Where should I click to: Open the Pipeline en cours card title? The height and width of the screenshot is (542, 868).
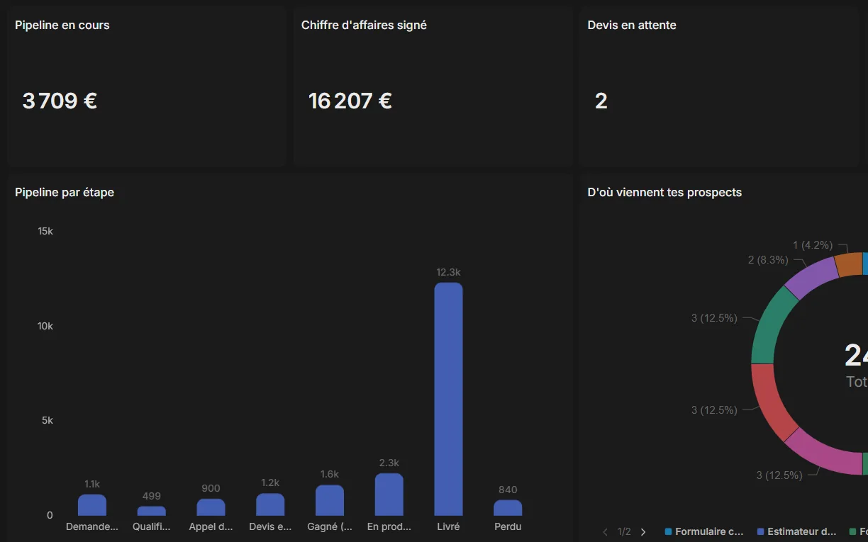pyautogui.click(x=62, y=25)
